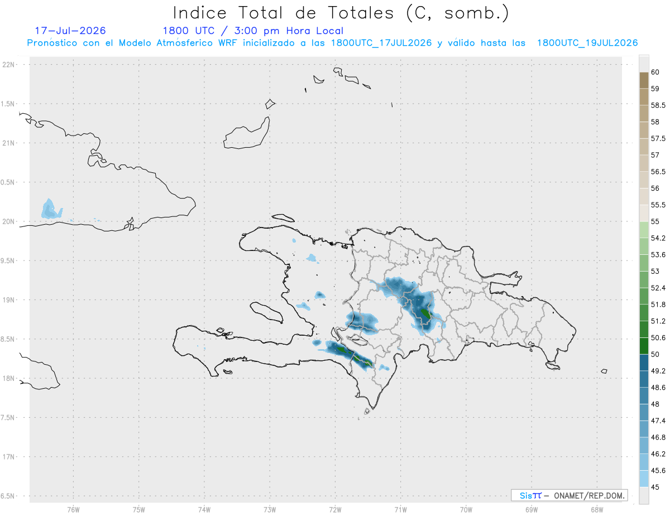
Task: Click the colorbar value '60'
Action: point(655,72)
